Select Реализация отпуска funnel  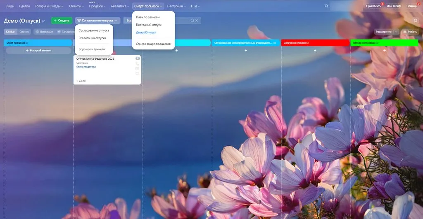(92, 38)
